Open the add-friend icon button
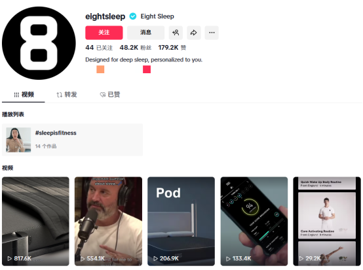 (176, 33)
